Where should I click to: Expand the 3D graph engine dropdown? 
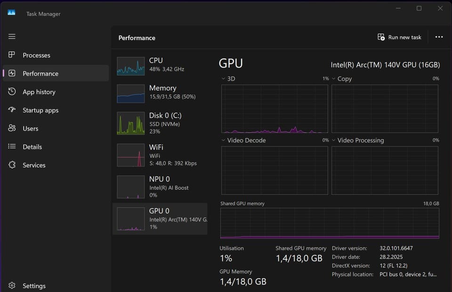224,79
